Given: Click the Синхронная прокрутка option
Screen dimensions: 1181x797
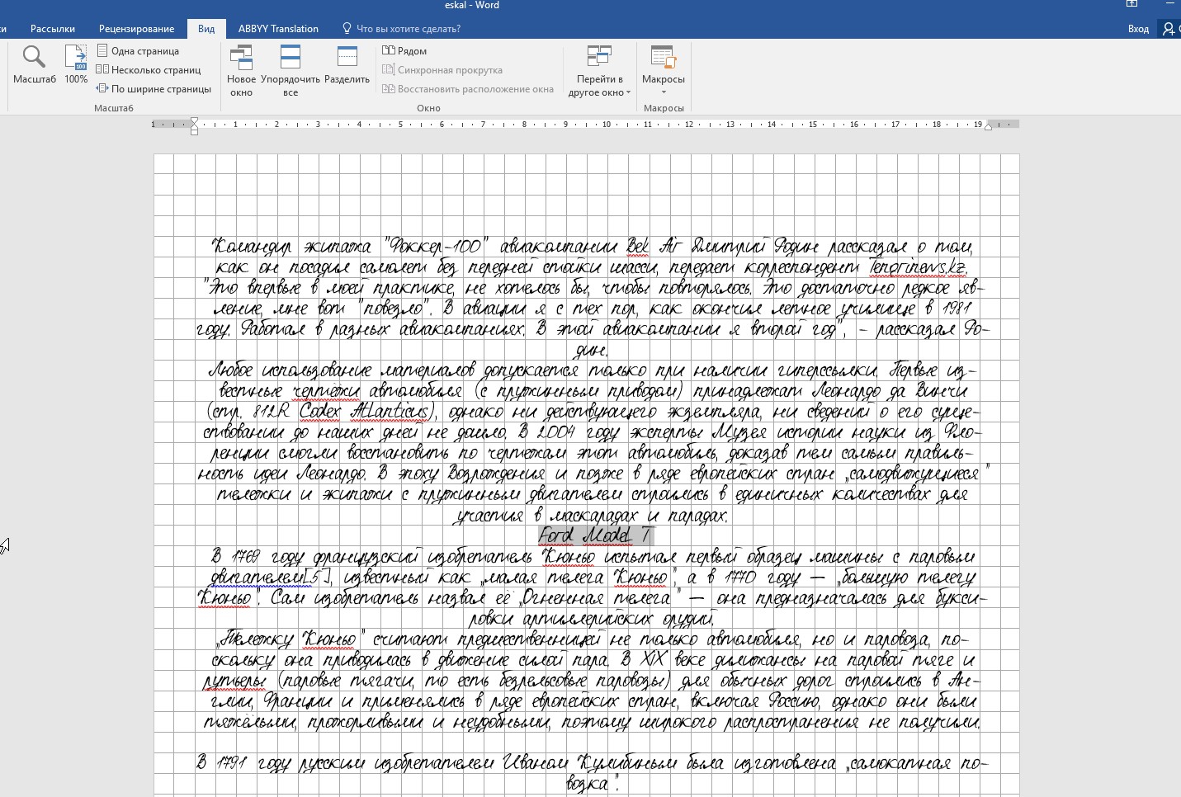Looking at the screenshot, I should pyautogui.click(x=442, y=70).
